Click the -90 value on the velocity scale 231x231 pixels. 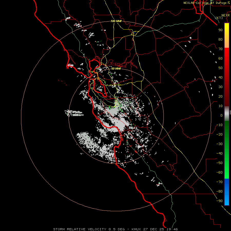pyautogui.click(x=219, y=201)
